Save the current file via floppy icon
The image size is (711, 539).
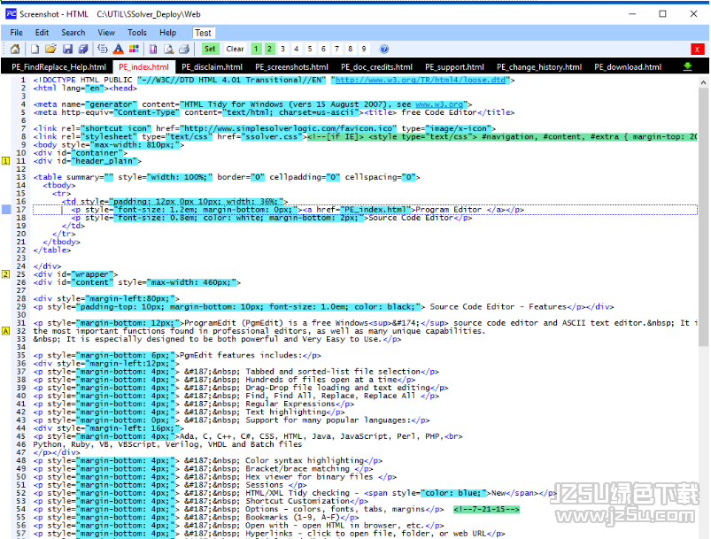[67, 49]
